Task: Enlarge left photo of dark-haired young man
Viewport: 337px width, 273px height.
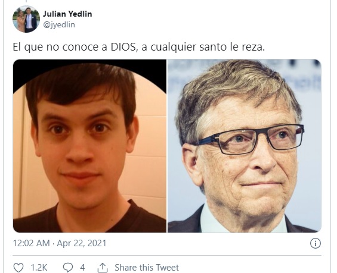Action: (89, 146)
